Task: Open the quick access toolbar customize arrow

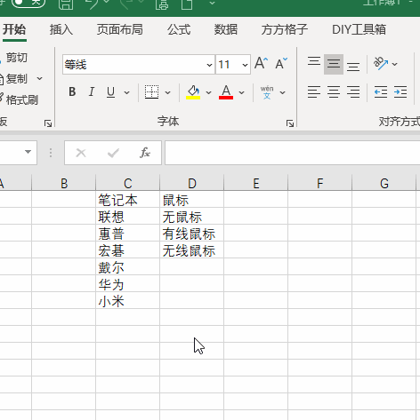Action: (x=212, y=4)
